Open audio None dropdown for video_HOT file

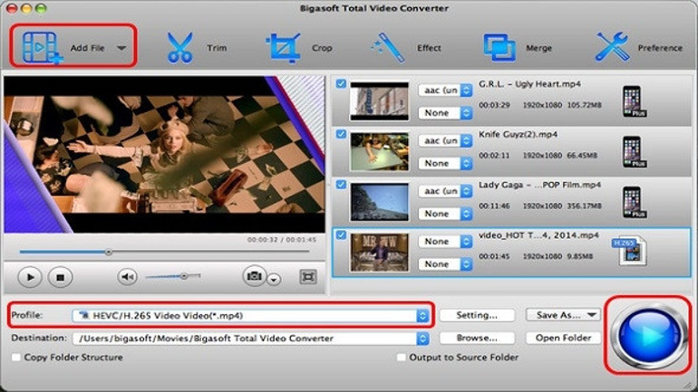(445, 242)
